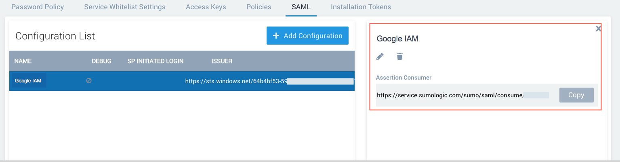Click the DEBUG column header
This screenshot has width=620, height=162.
click(101, 61)
